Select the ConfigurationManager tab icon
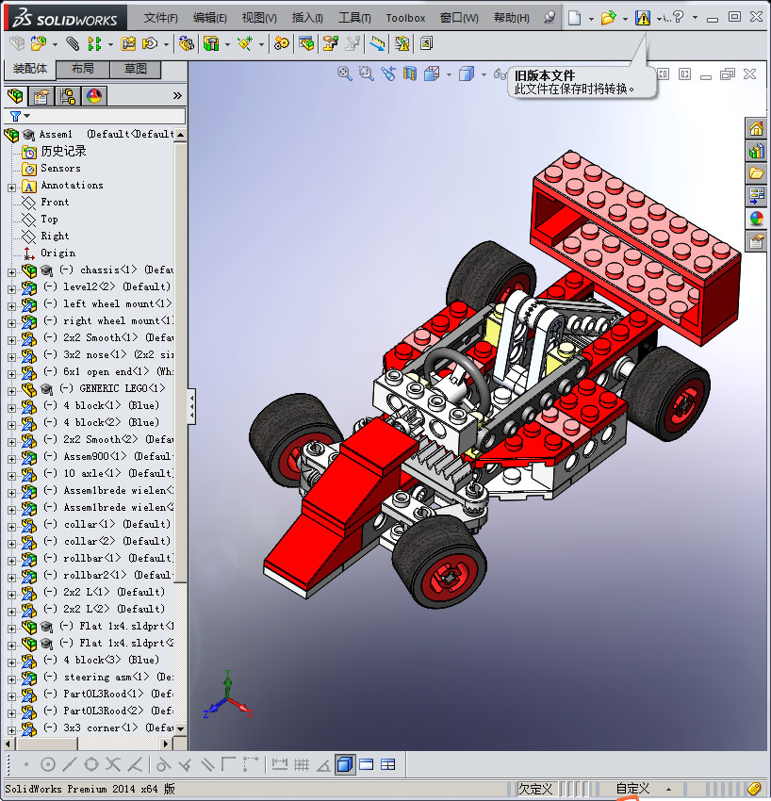The image size is (771, 801). (68, 95)
